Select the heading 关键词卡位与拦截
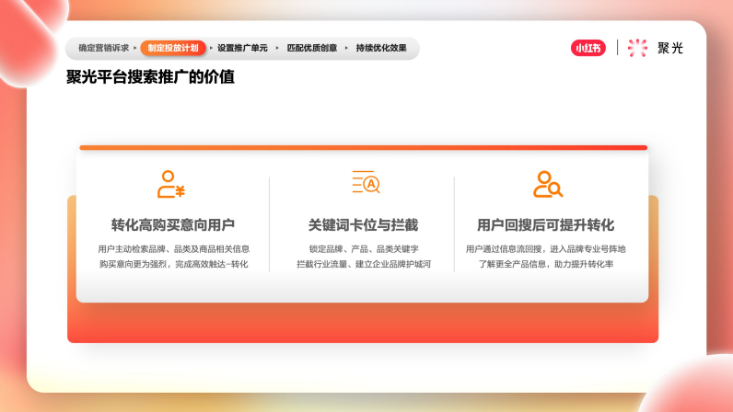Screen dimensions: 733x412 tap(363, 225)
